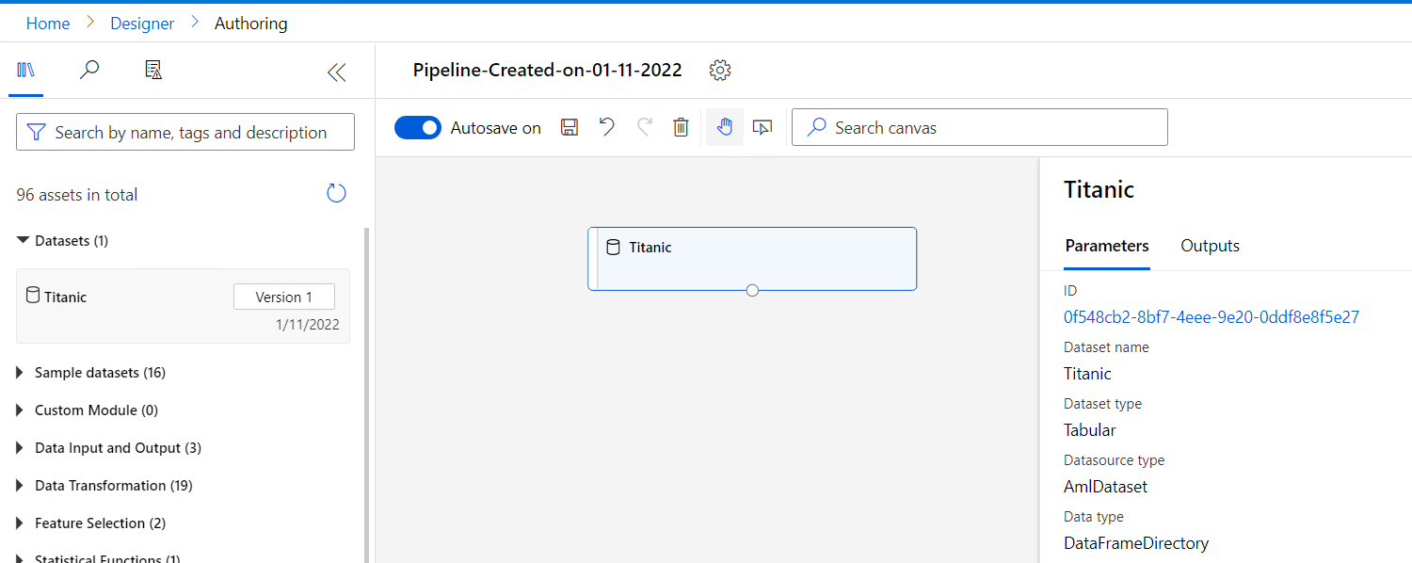1412x563 pixels.
Task: Expand Feature Selection (2)
Action: tap(21, 523)
